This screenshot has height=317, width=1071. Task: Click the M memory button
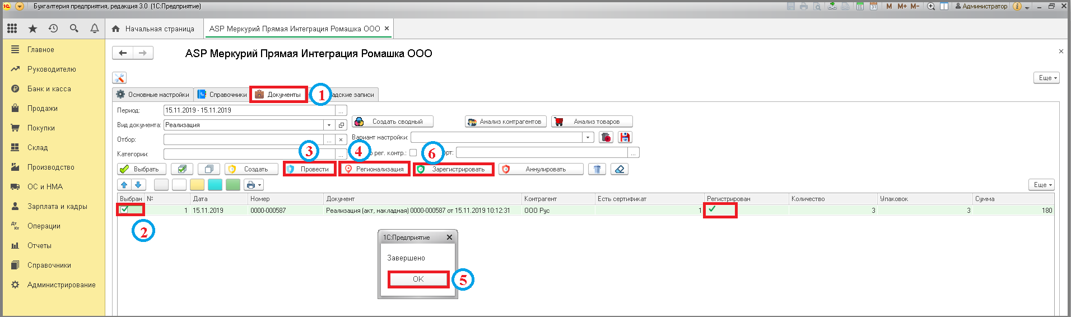[889, 6]
